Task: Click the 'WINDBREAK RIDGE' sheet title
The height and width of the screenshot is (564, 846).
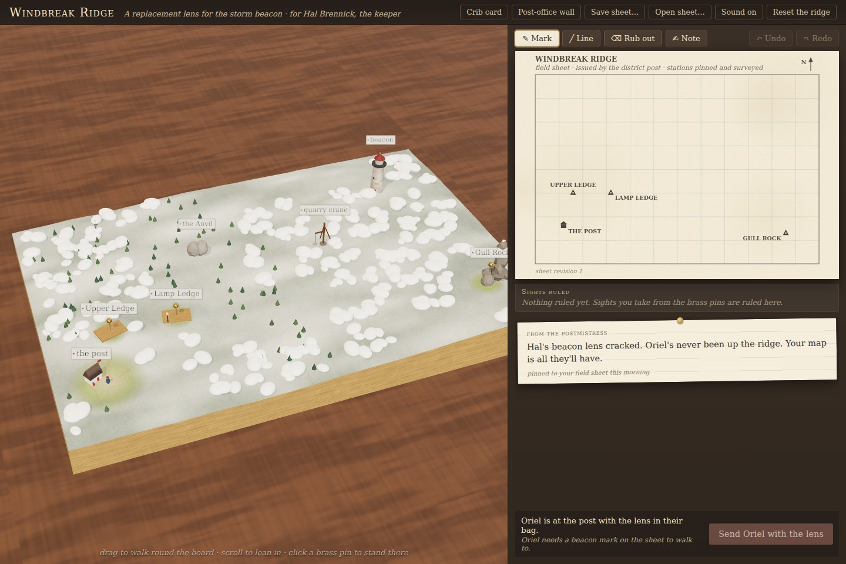Action: (576, 59)
